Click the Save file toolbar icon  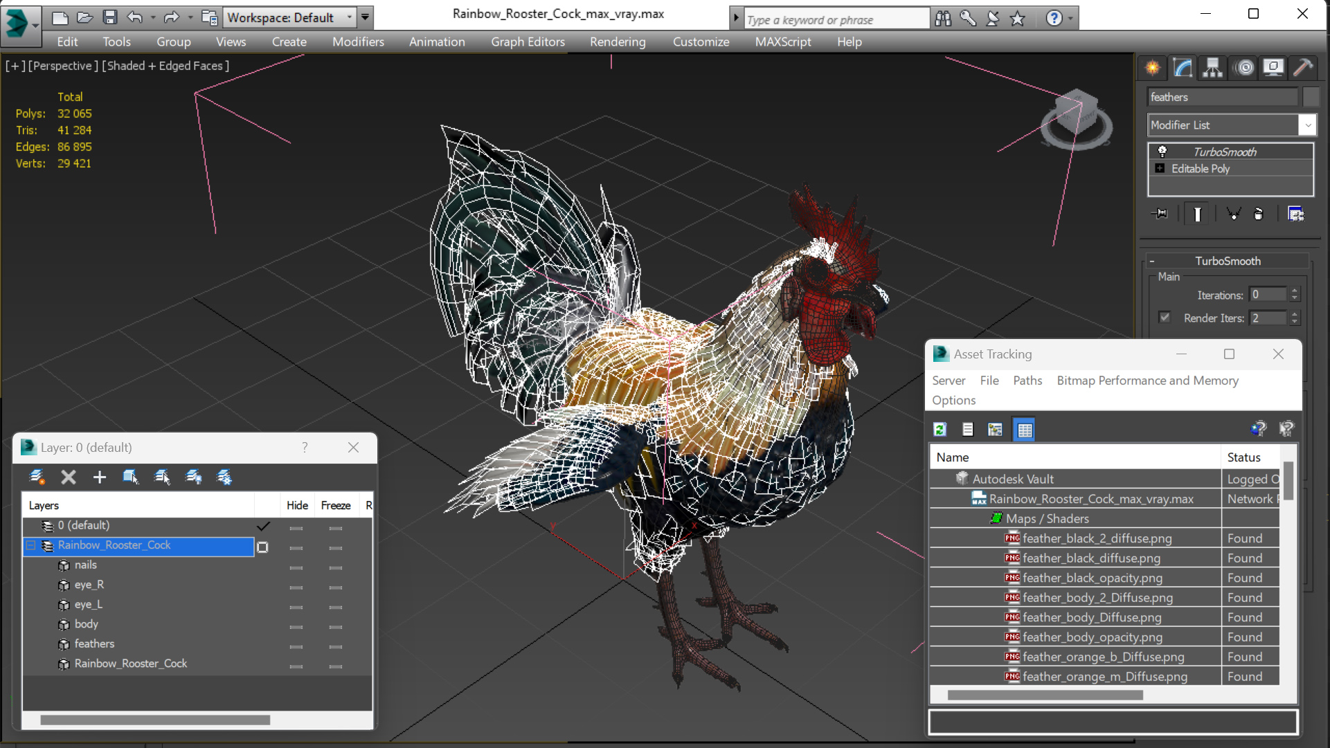(x=109, y=17)
